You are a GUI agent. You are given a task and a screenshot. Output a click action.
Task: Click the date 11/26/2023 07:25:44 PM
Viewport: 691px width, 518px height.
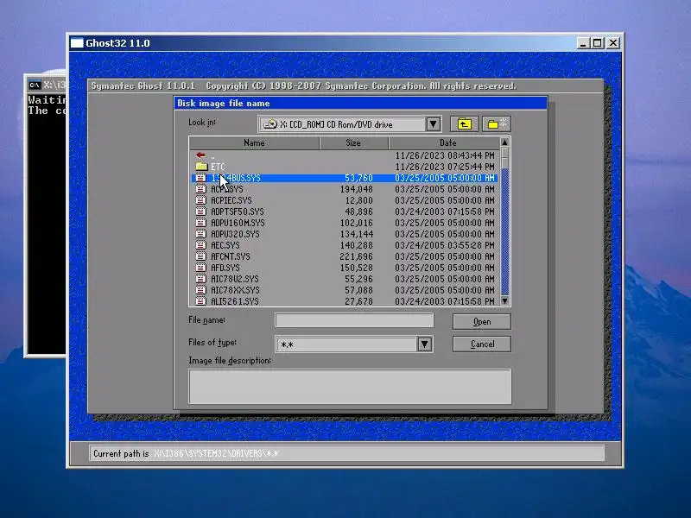pyautogui.click(x=444, y=167)
